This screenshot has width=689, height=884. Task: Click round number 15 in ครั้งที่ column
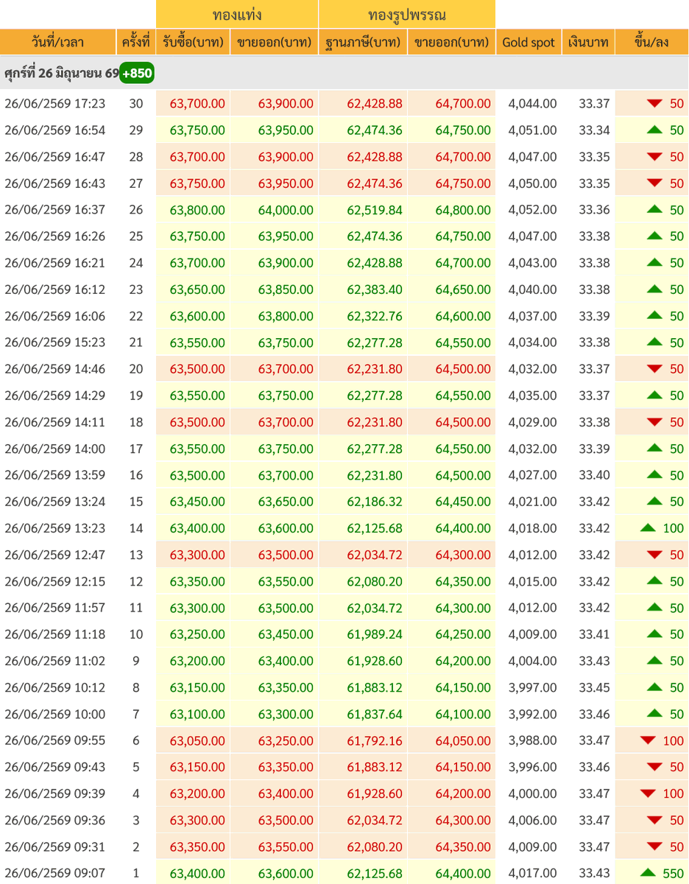[136, 502]
